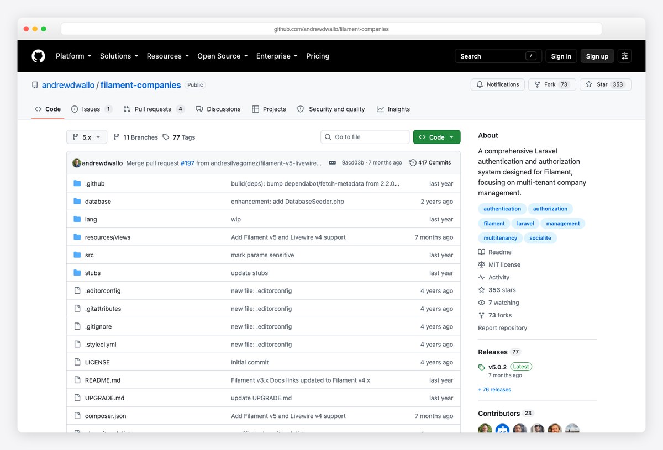
Task: Click the stubs folder icon
Action: coord(77,273)
